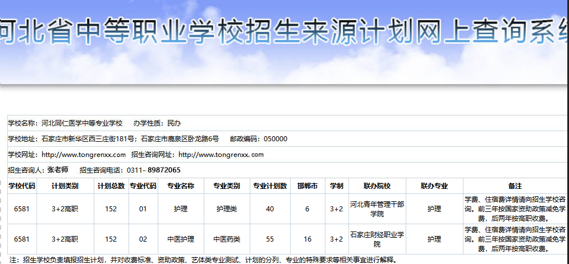The width and height of the screenshot is (569, 264).
Task: Click the 石家庄财经职业学院 cell
Action: pos(377,239)
